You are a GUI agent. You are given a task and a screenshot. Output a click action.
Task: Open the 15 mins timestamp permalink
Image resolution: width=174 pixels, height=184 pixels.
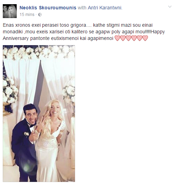(x=27, y=15)
